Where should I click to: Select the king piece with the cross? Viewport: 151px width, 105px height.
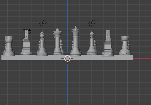[75, 41]
